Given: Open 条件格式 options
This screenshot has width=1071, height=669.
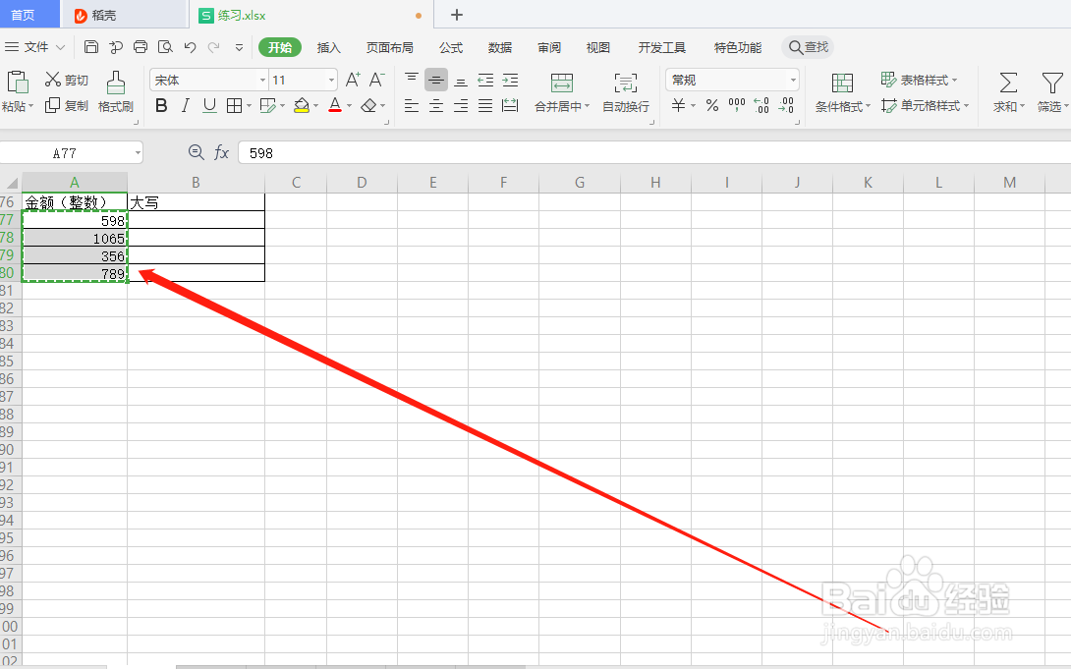Looking at the screenshot, I should click(x=842, y=93).
